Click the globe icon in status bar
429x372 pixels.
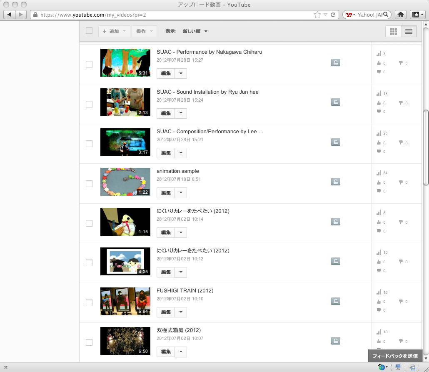tap(382, 367)
